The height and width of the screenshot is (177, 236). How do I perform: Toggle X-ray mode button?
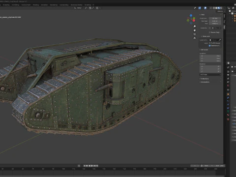click(210, 8)
